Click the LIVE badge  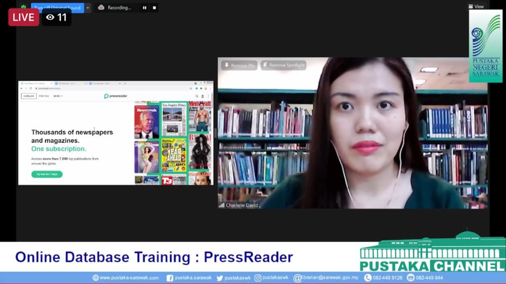pyautogui.click(x=24, y=17)
